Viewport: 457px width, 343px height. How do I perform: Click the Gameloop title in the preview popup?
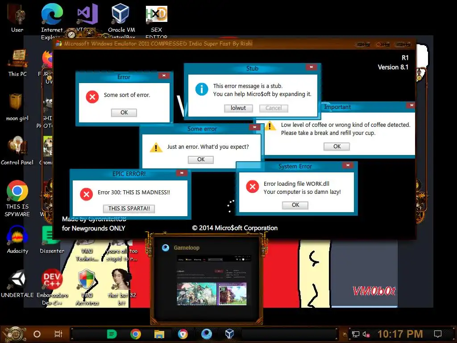187,247
